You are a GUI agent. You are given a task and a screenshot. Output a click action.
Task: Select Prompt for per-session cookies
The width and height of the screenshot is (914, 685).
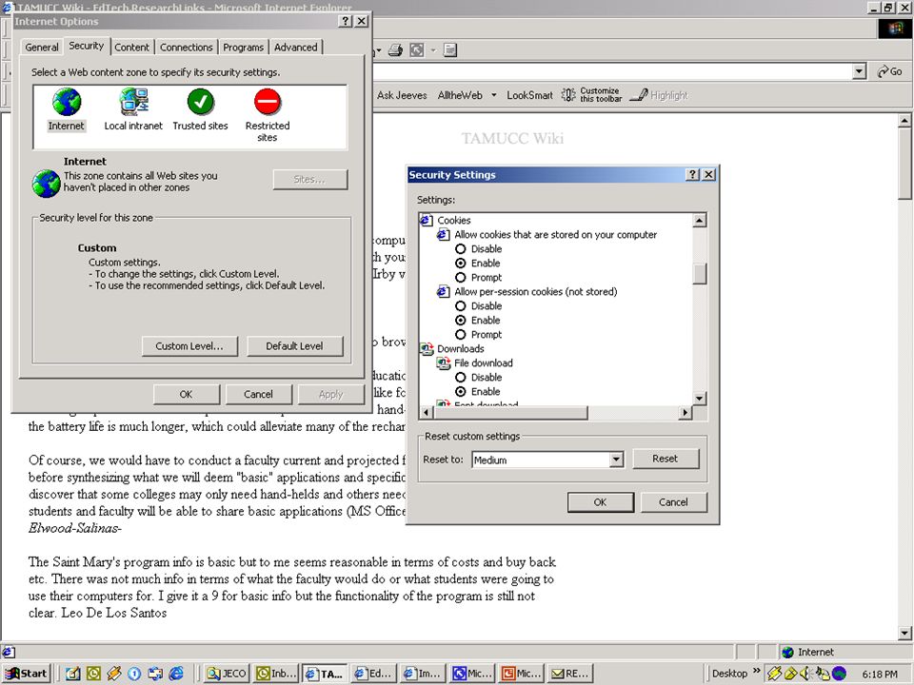tap(461, 334)
